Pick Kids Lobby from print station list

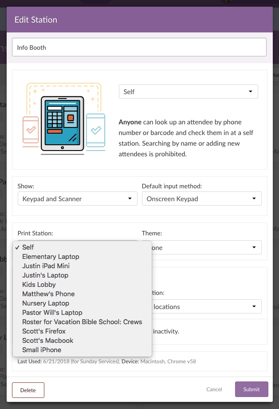point(82,285)
